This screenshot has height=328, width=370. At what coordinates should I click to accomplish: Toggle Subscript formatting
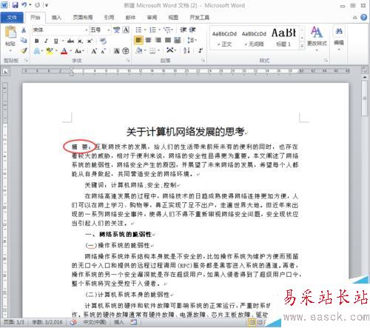click(80, 41)
